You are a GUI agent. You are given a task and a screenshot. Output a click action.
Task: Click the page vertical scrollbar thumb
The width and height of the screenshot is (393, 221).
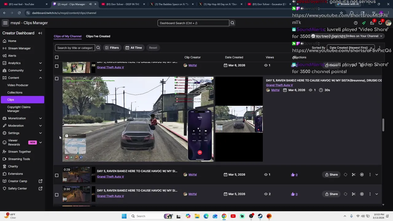tap(383, 125)
